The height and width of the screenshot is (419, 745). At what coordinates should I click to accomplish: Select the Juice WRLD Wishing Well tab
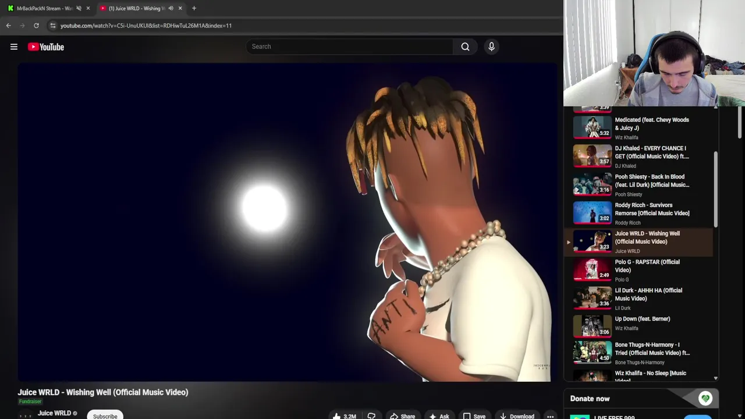[137, 8]
